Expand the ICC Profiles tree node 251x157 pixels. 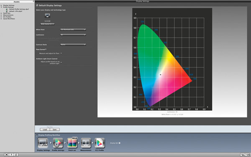coord(1,17)
